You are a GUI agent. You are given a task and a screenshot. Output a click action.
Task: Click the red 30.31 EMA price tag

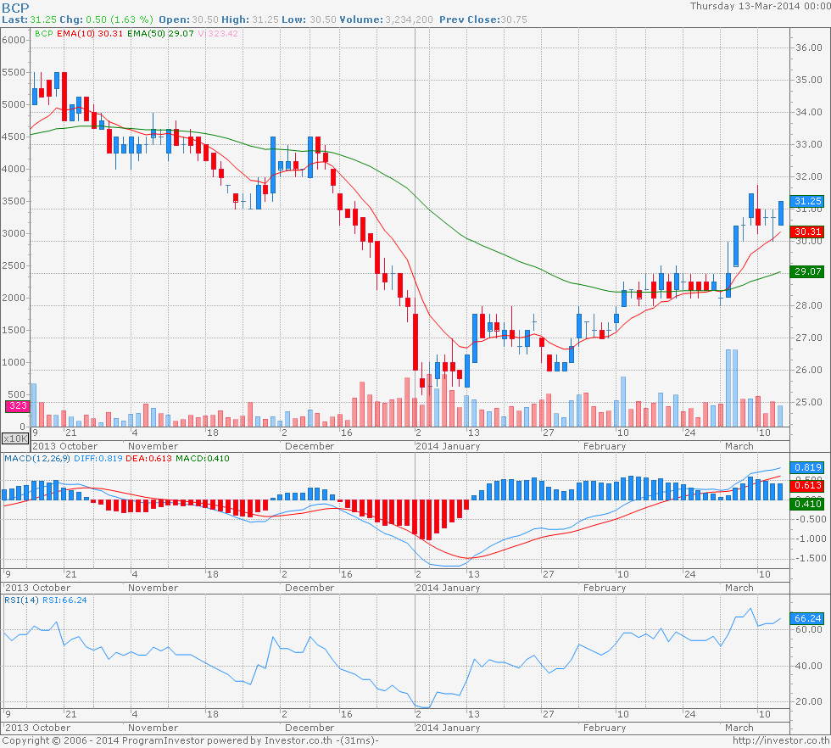[806, 232]
